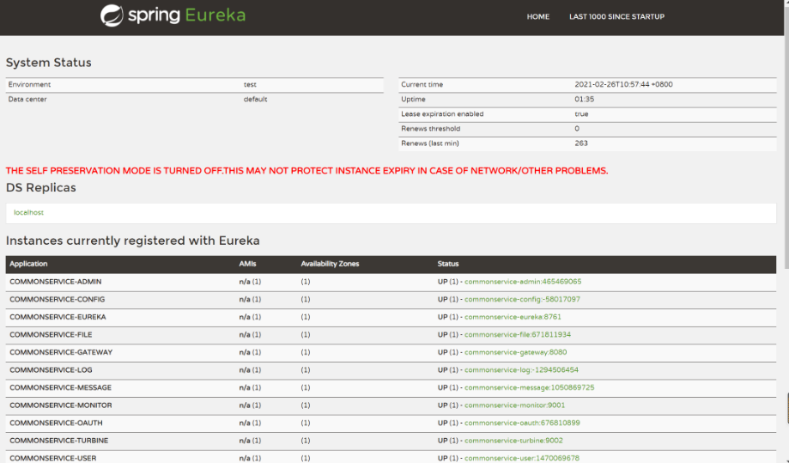Open commonservice-user:1470069678 instance link
The width and height of the screenshot is (789, 463).
521,458
